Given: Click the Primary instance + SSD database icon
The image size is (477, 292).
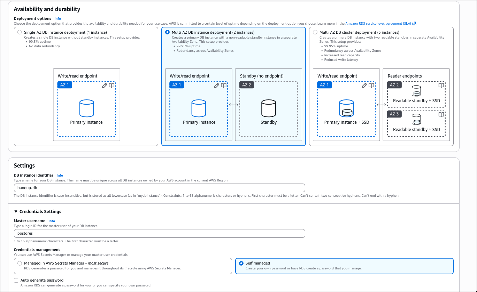Looking at the screenshot, I should [346, 108].
